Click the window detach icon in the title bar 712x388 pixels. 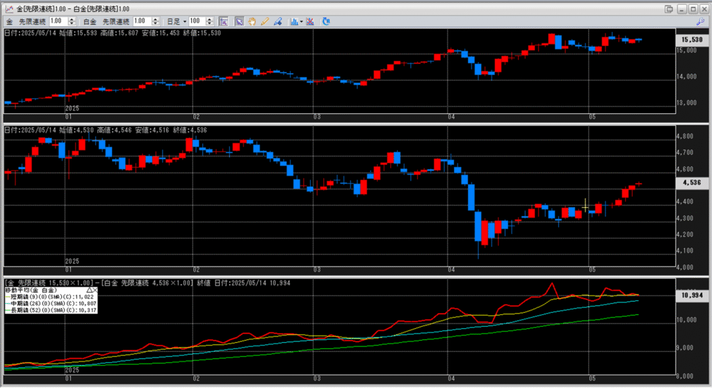click(669, 9)
